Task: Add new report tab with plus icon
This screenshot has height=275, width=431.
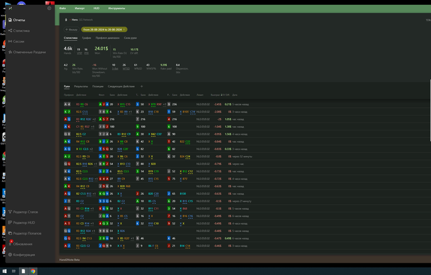Action: 142,86
